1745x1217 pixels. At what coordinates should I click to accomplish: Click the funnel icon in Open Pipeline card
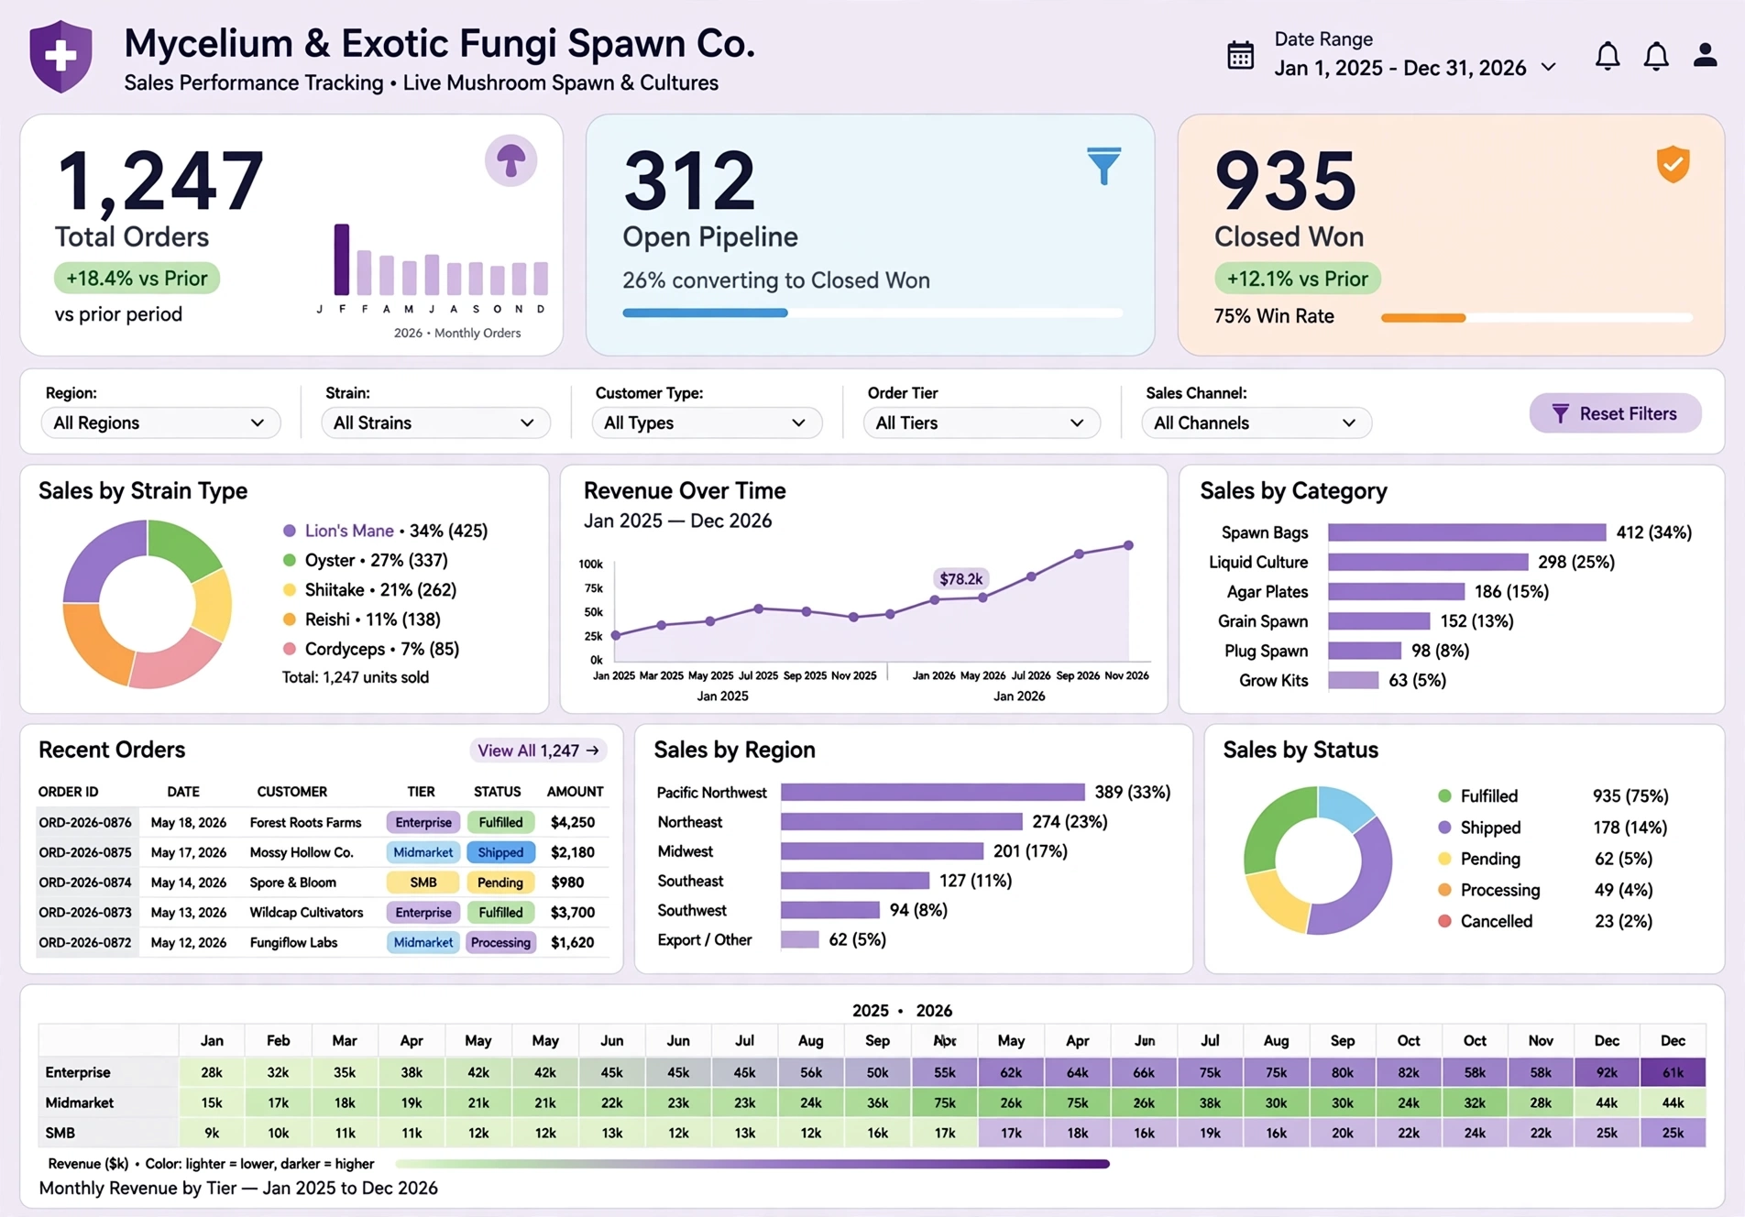(1103, 166)
